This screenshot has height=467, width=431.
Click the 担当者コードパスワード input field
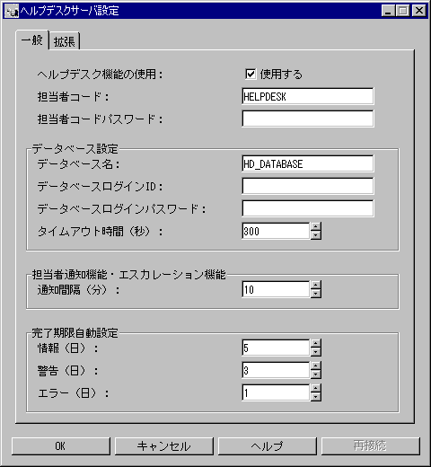pos(308,119)
